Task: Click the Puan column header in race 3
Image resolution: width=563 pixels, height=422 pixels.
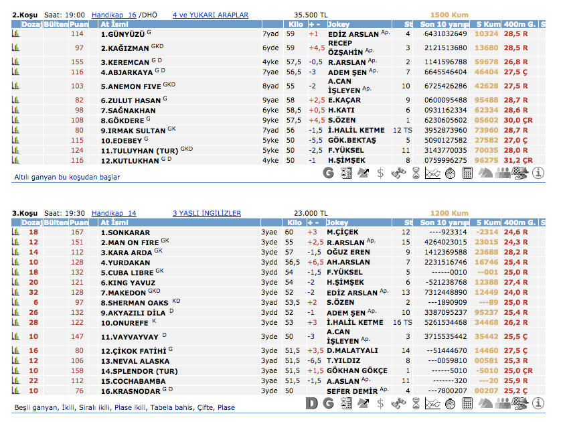Action: pos(79,222)
